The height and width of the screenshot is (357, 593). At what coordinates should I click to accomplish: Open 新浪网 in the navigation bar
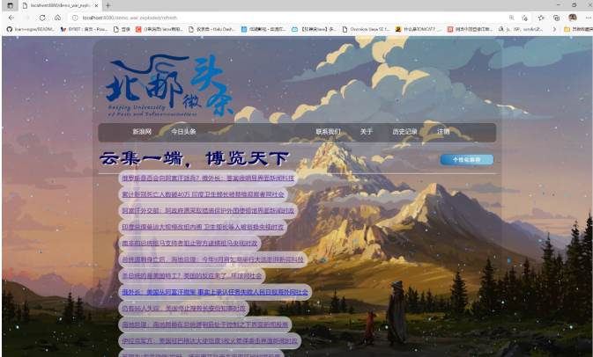pos(142,132)
